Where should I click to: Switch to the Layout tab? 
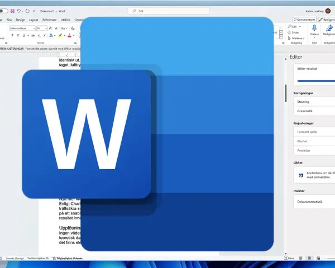(33, 20)
